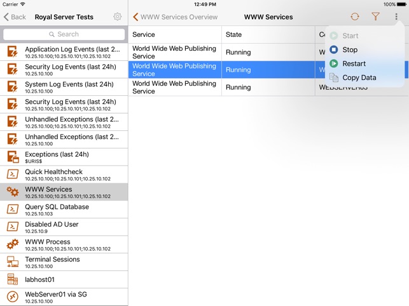Choose Stop from the popup menu

tap(350, 50)
